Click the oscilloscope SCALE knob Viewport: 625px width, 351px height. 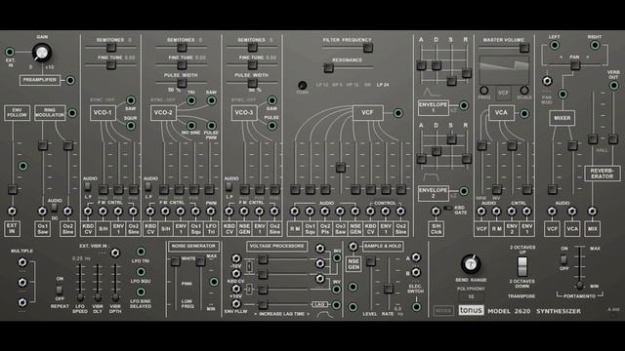[x=524, y=91]
